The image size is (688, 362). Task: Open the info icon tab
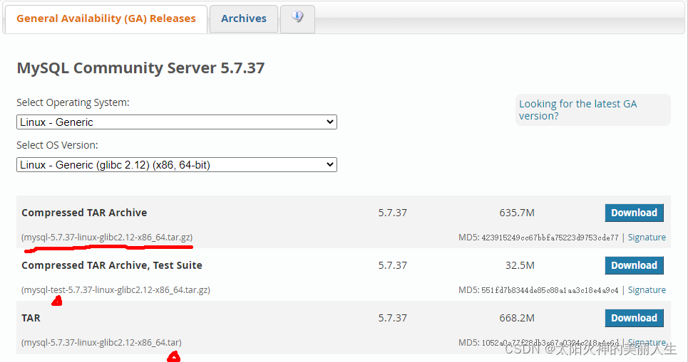click(297, 18)
